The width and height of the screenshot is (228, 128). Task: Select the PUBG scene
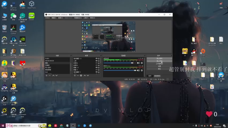point(57,59)
